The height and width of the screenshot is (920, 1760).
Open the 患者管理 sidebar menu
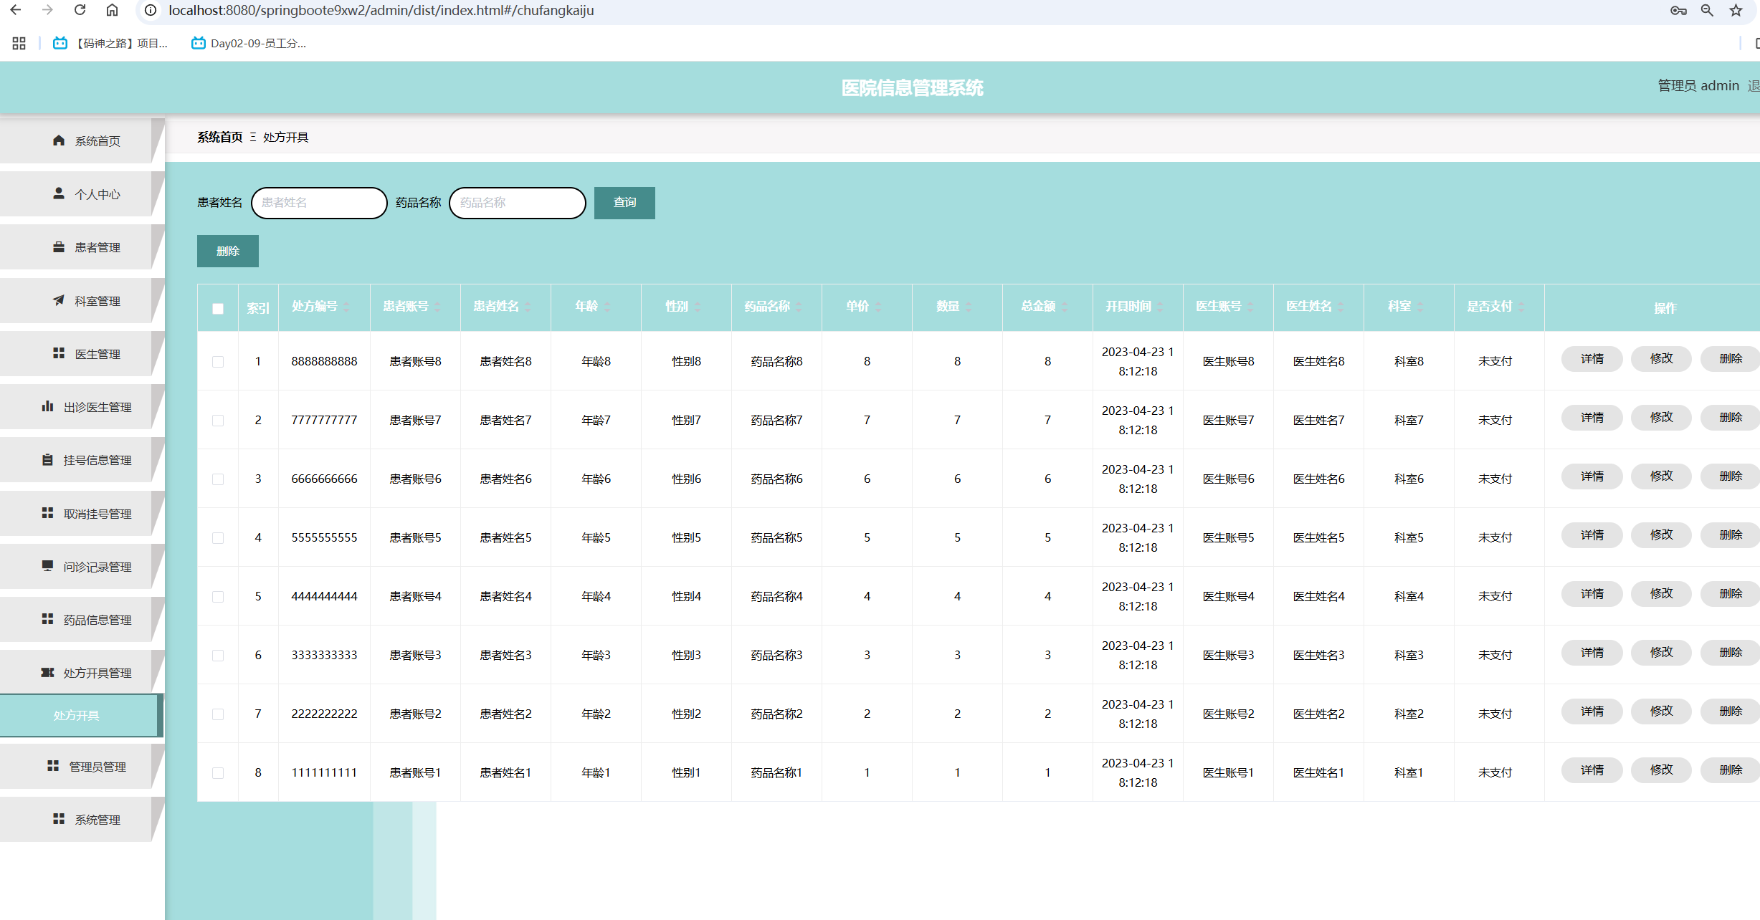pos(82,247)
